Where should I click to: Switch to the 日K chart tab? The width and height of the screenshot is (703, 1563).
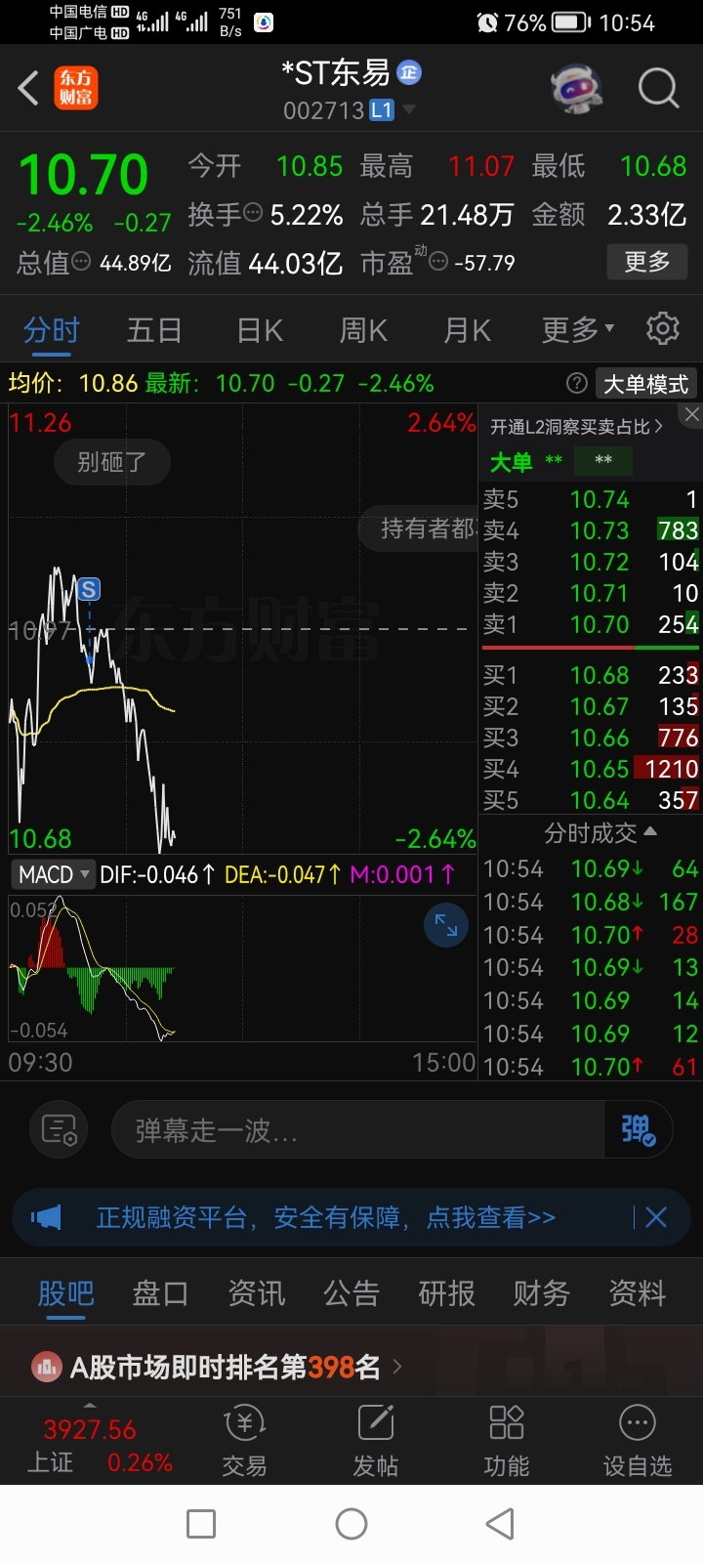pos(260,330)
